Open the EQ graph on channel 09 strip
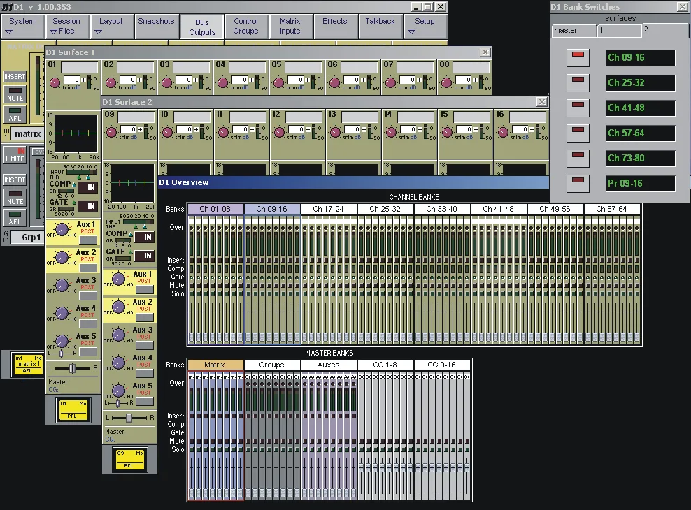 [132, 183]
